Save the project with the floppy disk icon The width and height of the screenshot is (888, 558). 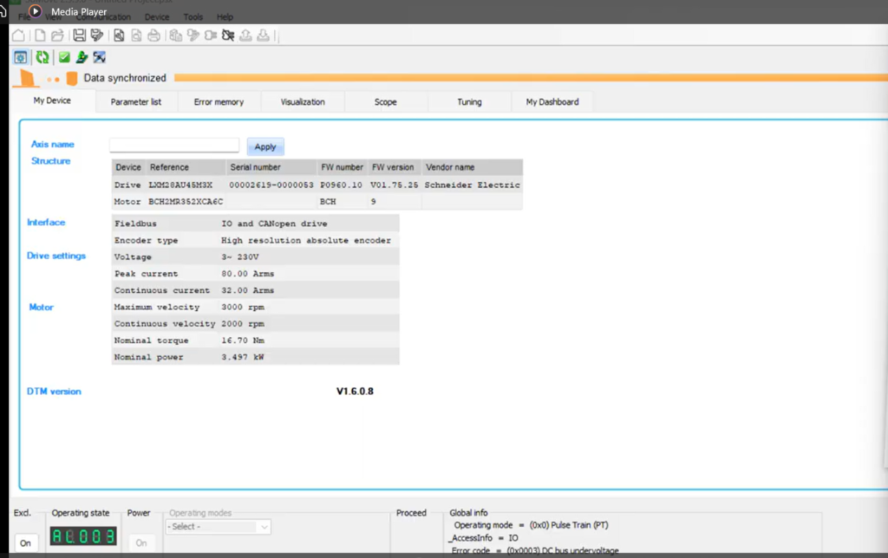80,36
